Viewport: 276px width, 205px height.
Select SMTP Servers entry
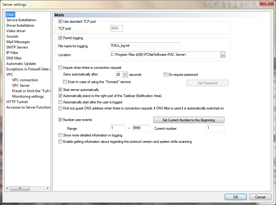click(x=17, y=47)
